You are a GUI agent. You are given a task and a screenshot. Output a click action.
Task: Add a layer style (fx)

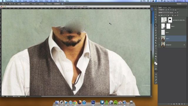(x=171, y=104)
